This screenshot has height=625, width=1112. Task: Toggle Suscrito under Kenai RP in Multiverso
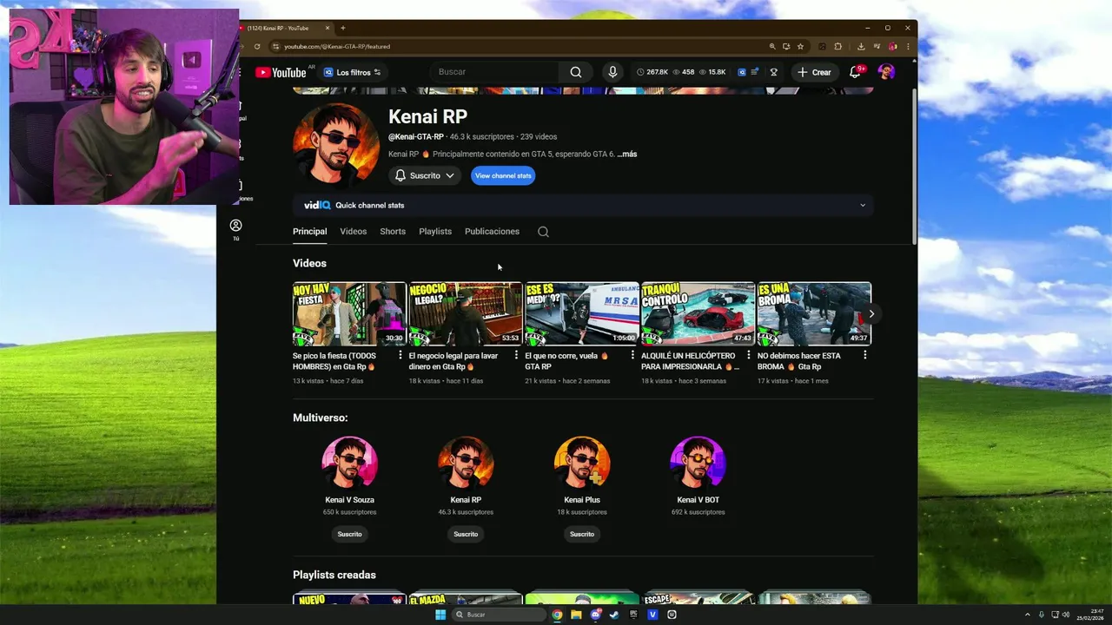466,534
